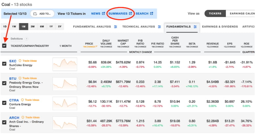This screenshot has width=256, height=134.
Task: Open BTU 1-month chart thumbnail
Action: [65, 84]
